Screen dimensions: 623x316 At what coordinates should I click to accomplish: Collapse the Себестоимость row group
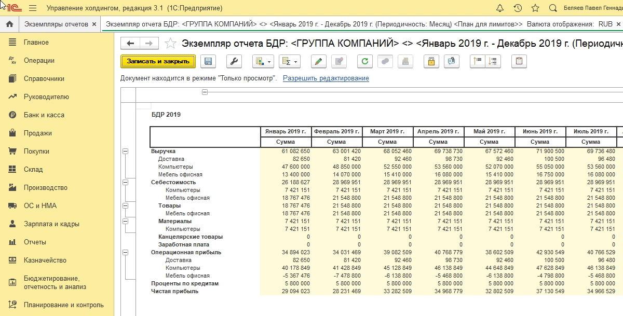[125, 182]
